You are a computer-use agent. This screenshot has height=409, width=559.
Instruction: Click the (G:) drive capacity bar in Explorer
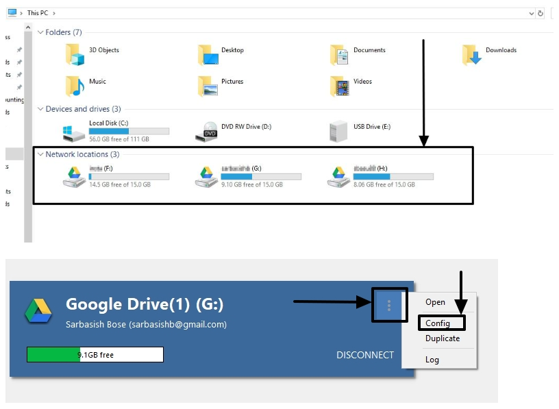pyautogui.click(x=261, y=177)
